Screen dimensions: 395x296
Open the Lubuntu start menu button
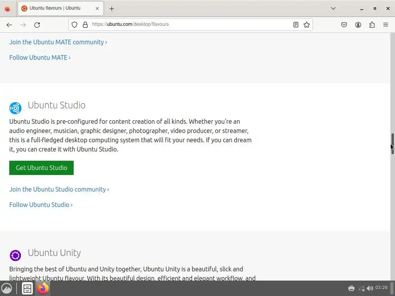coord(7,288)
